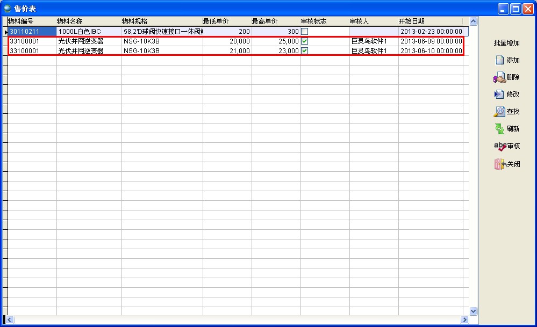Click vertical scrollbar up arrow
The width and height of the screenshot is (537, 327).
pos(474,21)
